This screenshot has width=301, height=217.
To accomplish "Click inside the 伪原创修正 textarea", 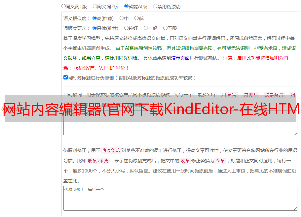I will pyautogui.click(x=180, y=198).
